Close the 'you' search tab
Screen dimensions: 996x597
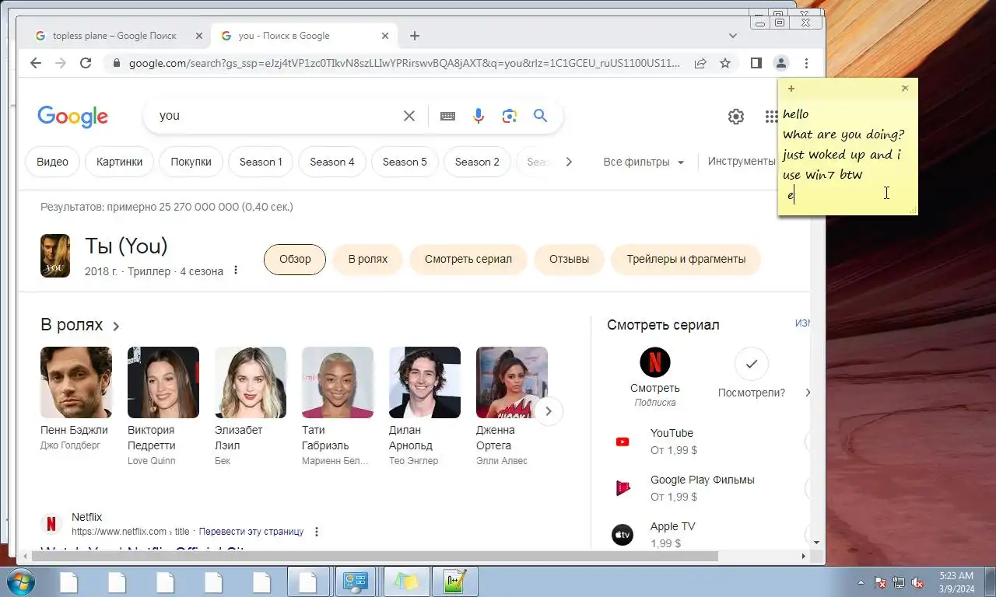pos(385,36)
